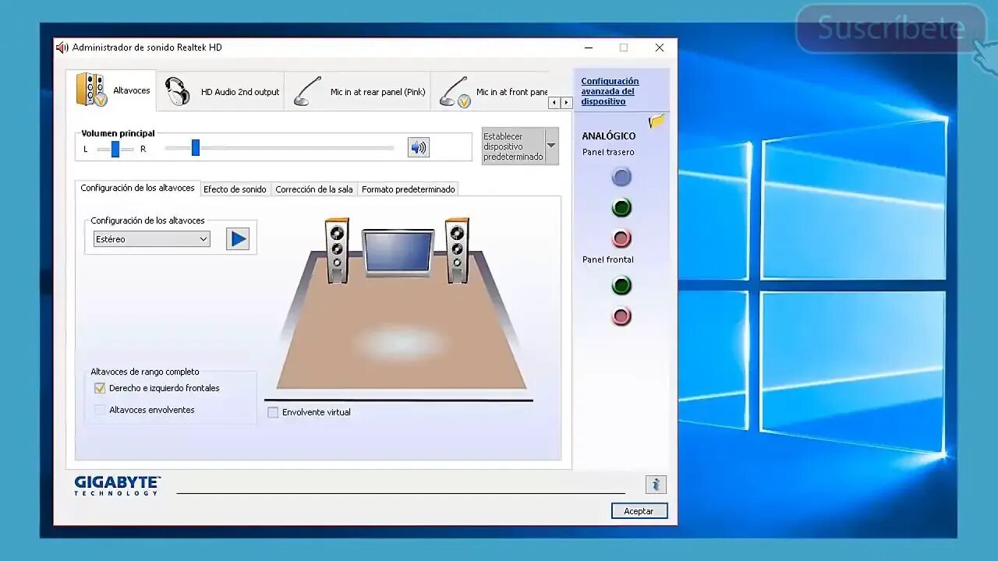
Task: Close the Realtek HD window
Action: (x=660, y=48)
